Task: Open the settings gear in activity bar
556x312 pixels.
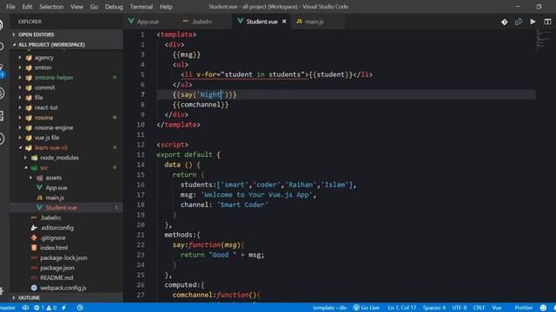Action: 2,291
